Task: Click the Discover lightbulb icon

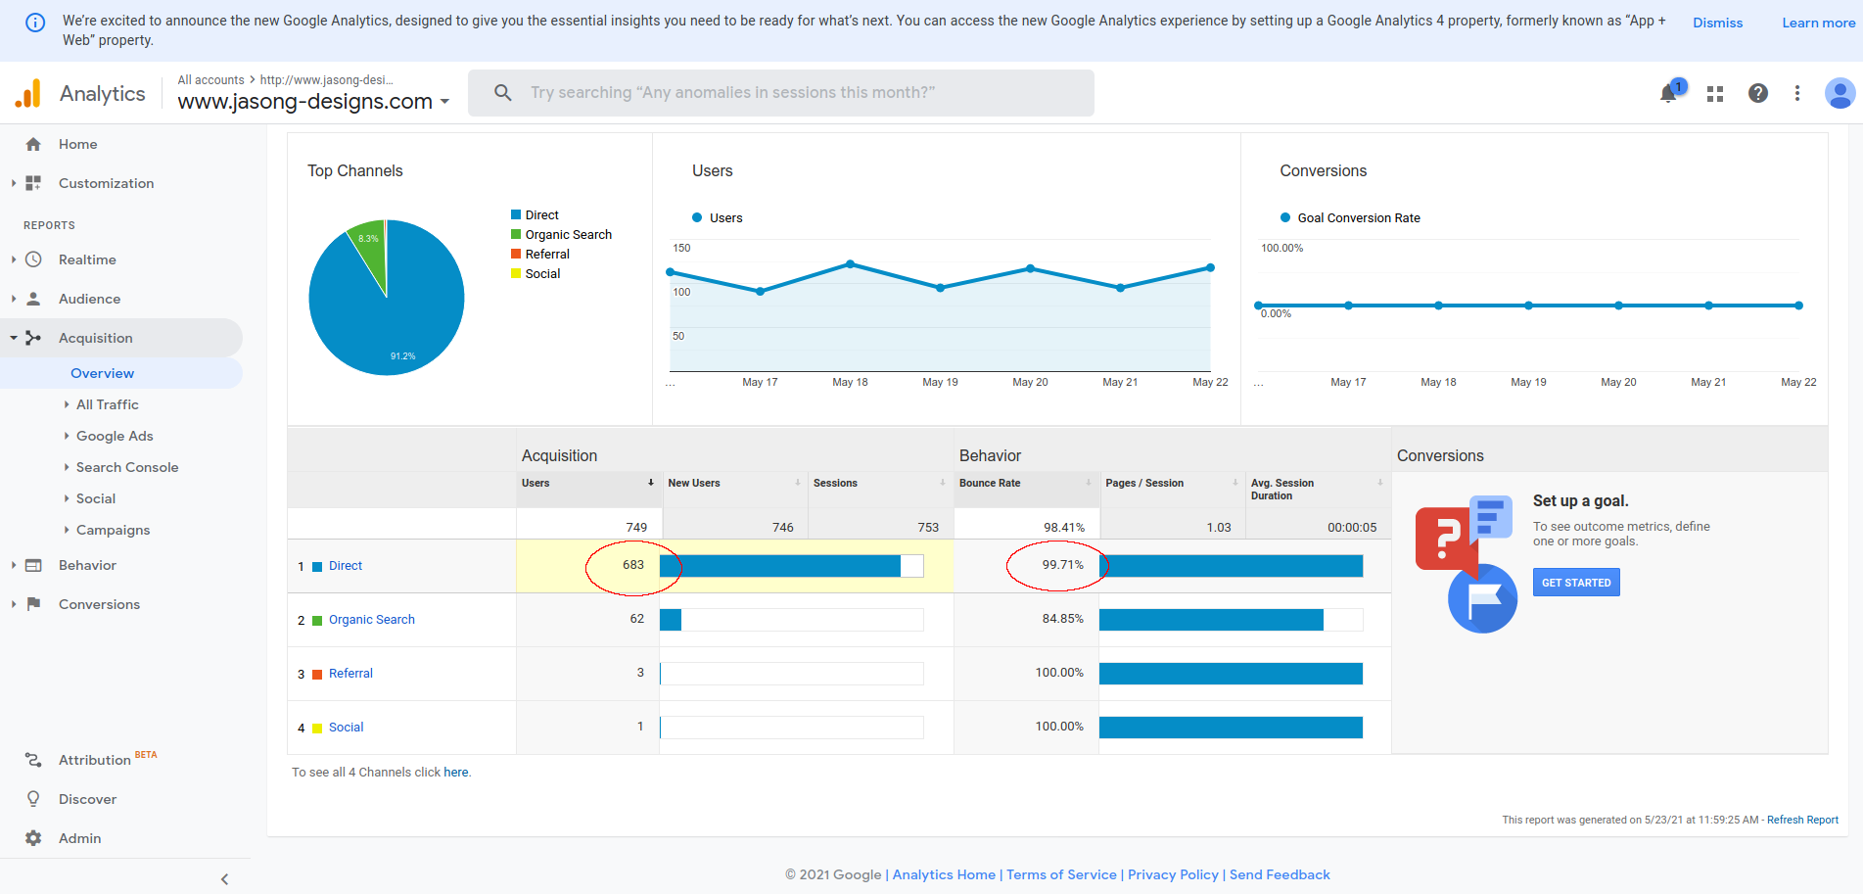Action: (x=33, y=799)
